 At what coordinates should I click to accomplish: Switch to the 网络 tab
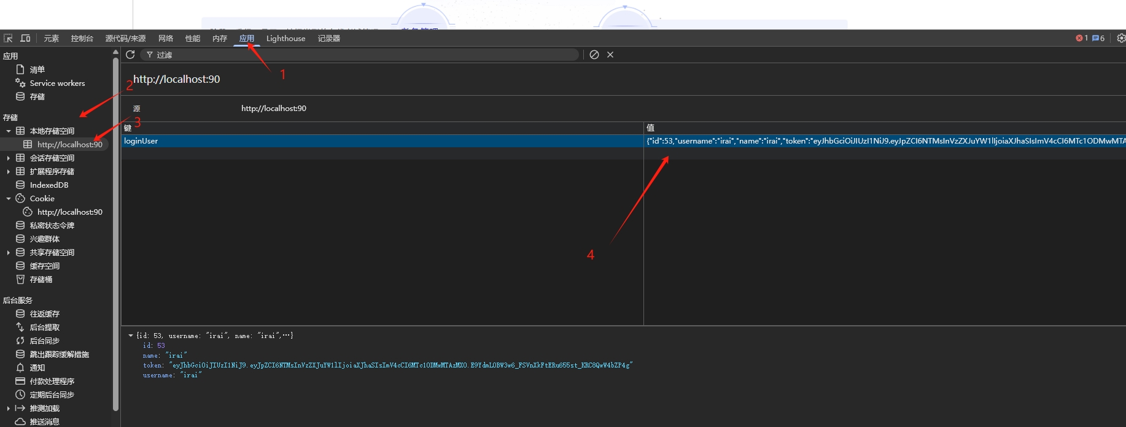click(166, 38)
